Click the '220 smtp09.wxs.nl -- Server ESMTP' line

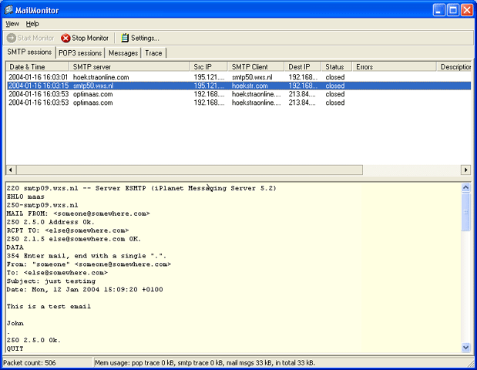tap(142, 188)
